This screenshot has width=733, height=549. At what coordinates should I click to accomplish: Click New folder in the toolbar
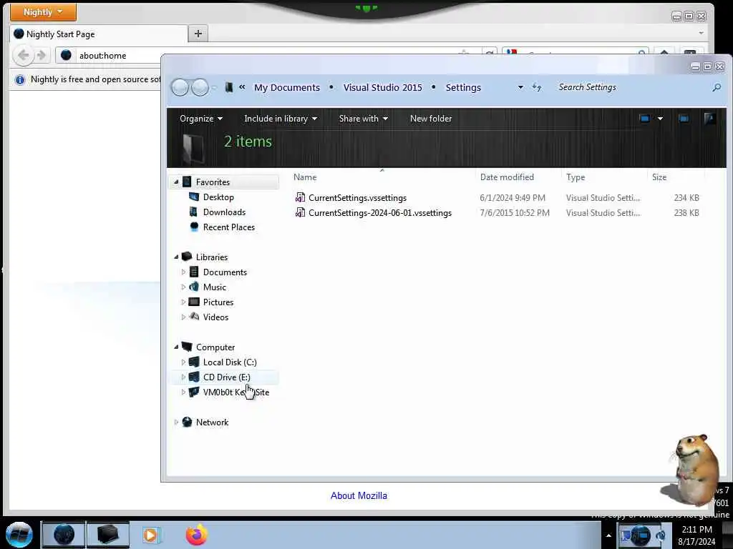coord(431,119)
